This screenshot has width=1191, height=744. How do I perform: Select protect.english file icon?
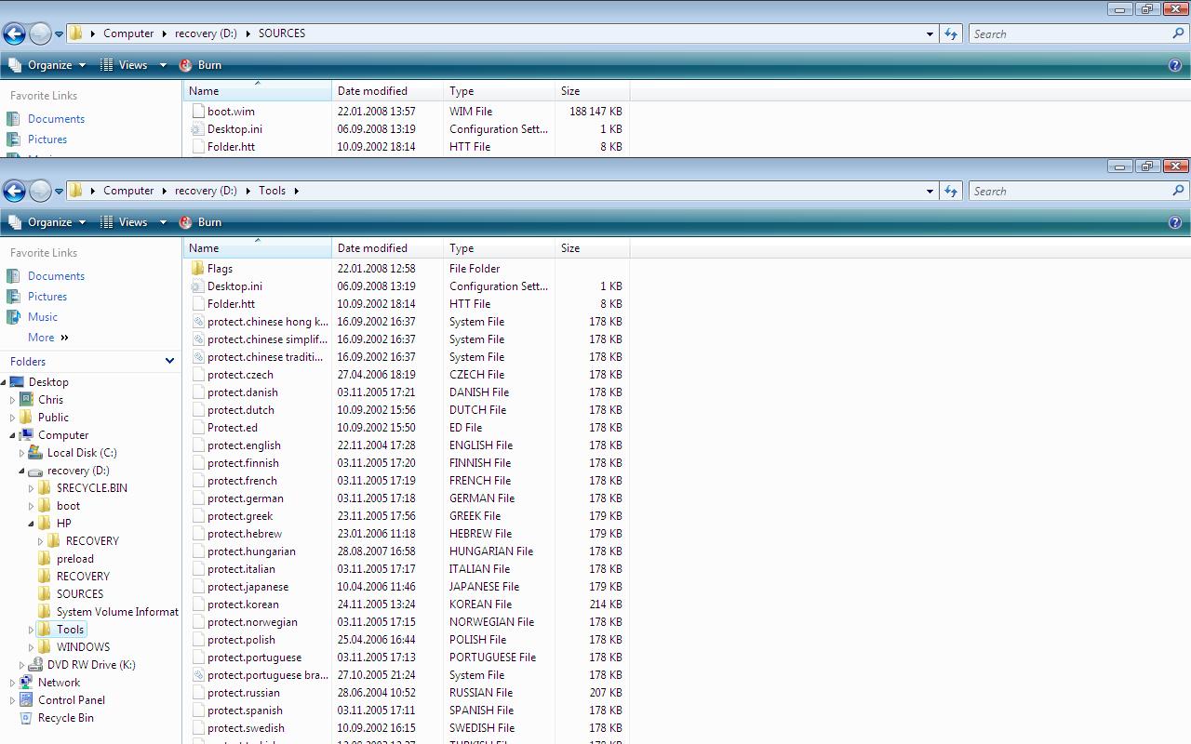click(x=197, y=445)
